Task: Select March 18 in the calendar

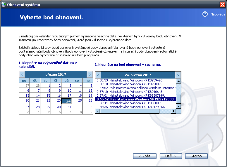Action: tap(77, 95)
